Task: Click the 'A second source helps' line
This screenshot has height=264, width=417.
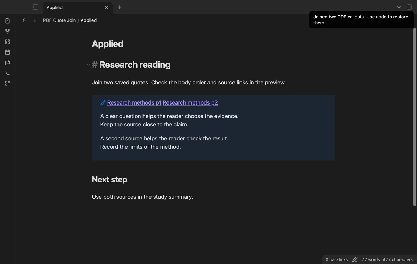Action: pyautogui.click(x=164, y=138)
